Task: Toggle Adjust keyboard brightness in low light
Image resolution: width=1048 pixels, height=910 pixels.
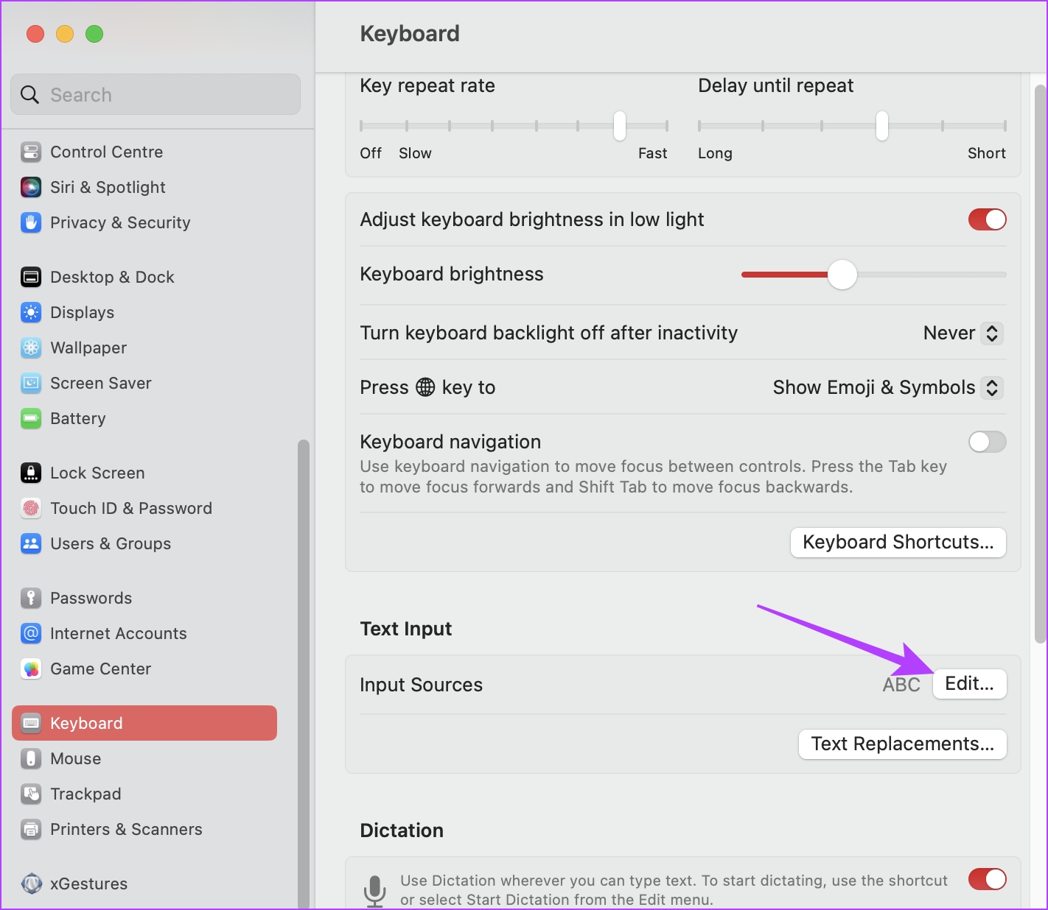Action: (x=987, y=219)
